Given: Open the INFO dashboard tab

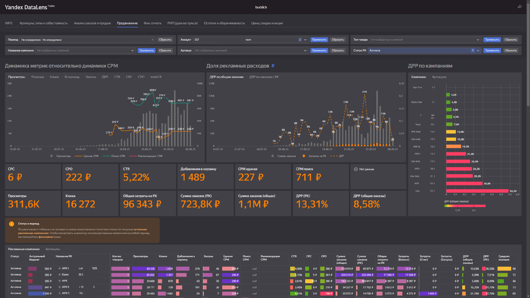Looking at the screenshot, I should pos(9,23).
